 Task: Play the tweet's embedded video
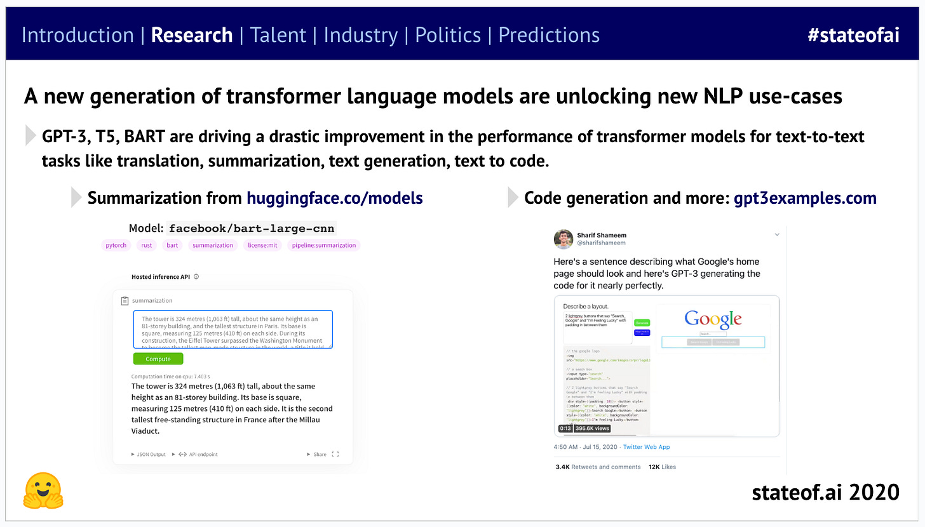tap(666, 366)
